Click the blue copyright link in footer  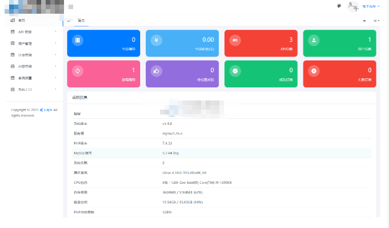[x=46, y=110]
